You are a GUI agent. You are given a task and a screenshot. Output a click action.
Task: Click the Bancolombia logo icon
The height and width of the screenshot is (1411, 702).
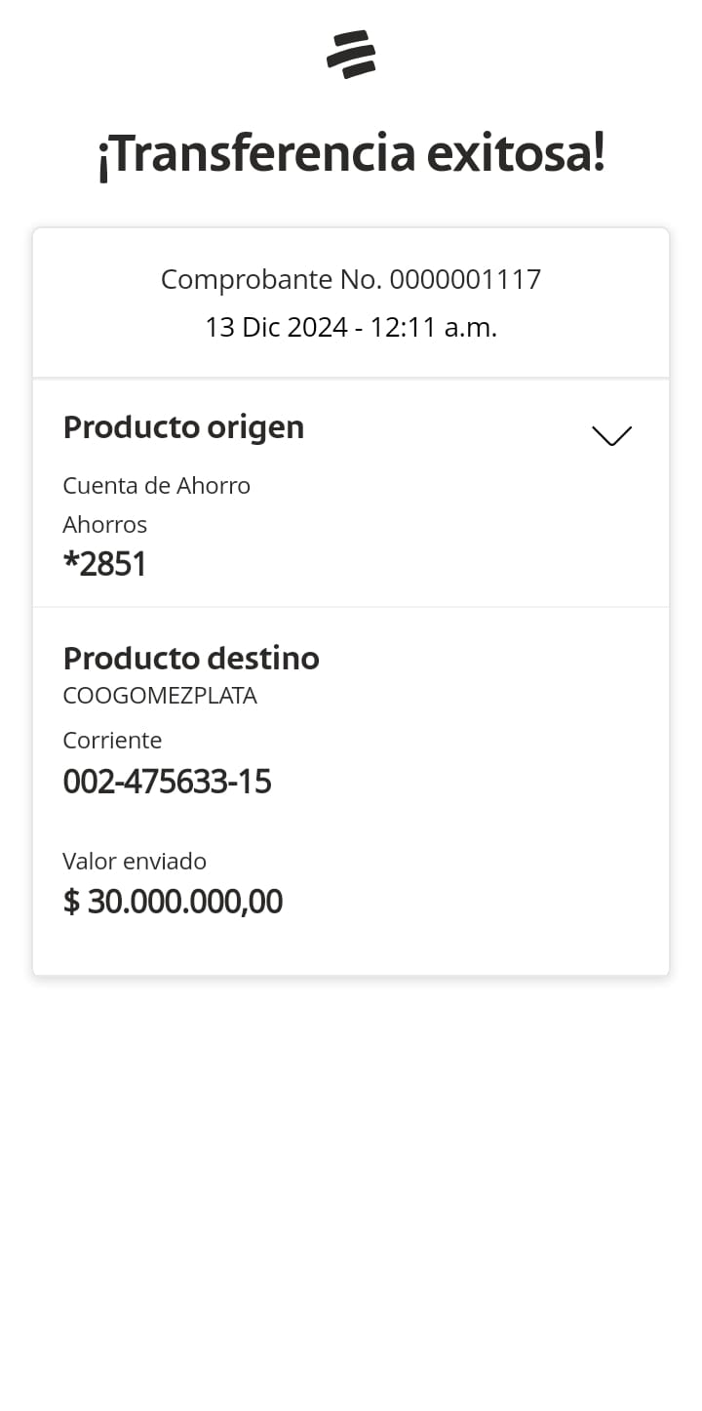tap(351, 55)
